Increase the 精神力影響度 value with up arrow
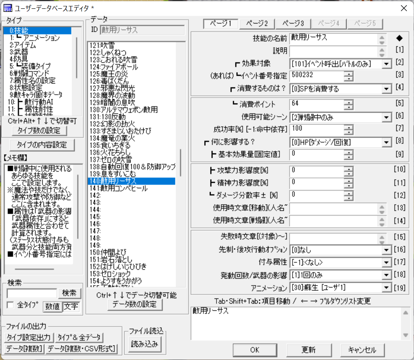The image size is (414, 360). coord(349,181)
